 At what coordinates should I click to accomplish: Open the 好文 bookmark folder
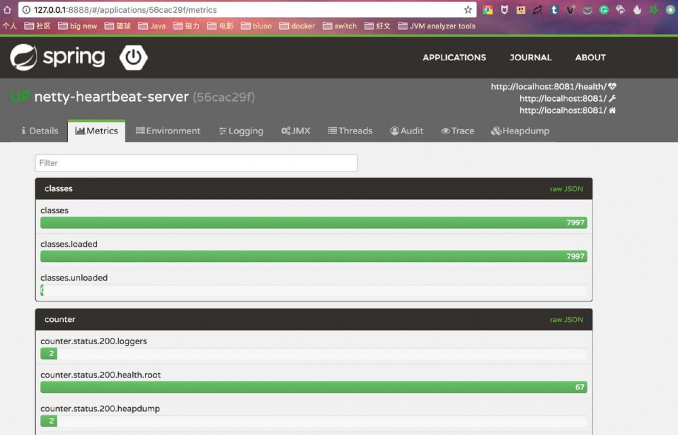(x=378, y=26)
